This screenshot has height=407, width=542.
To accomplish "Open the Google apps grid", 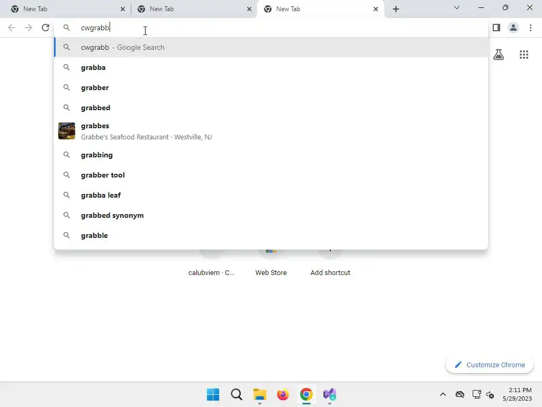I will pos(523,55).
